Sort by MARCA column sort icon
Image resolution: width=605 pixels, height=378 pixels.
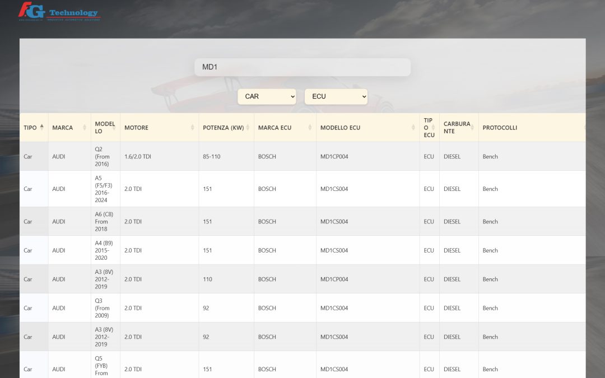pyautogui.click(x=85, y=128)
